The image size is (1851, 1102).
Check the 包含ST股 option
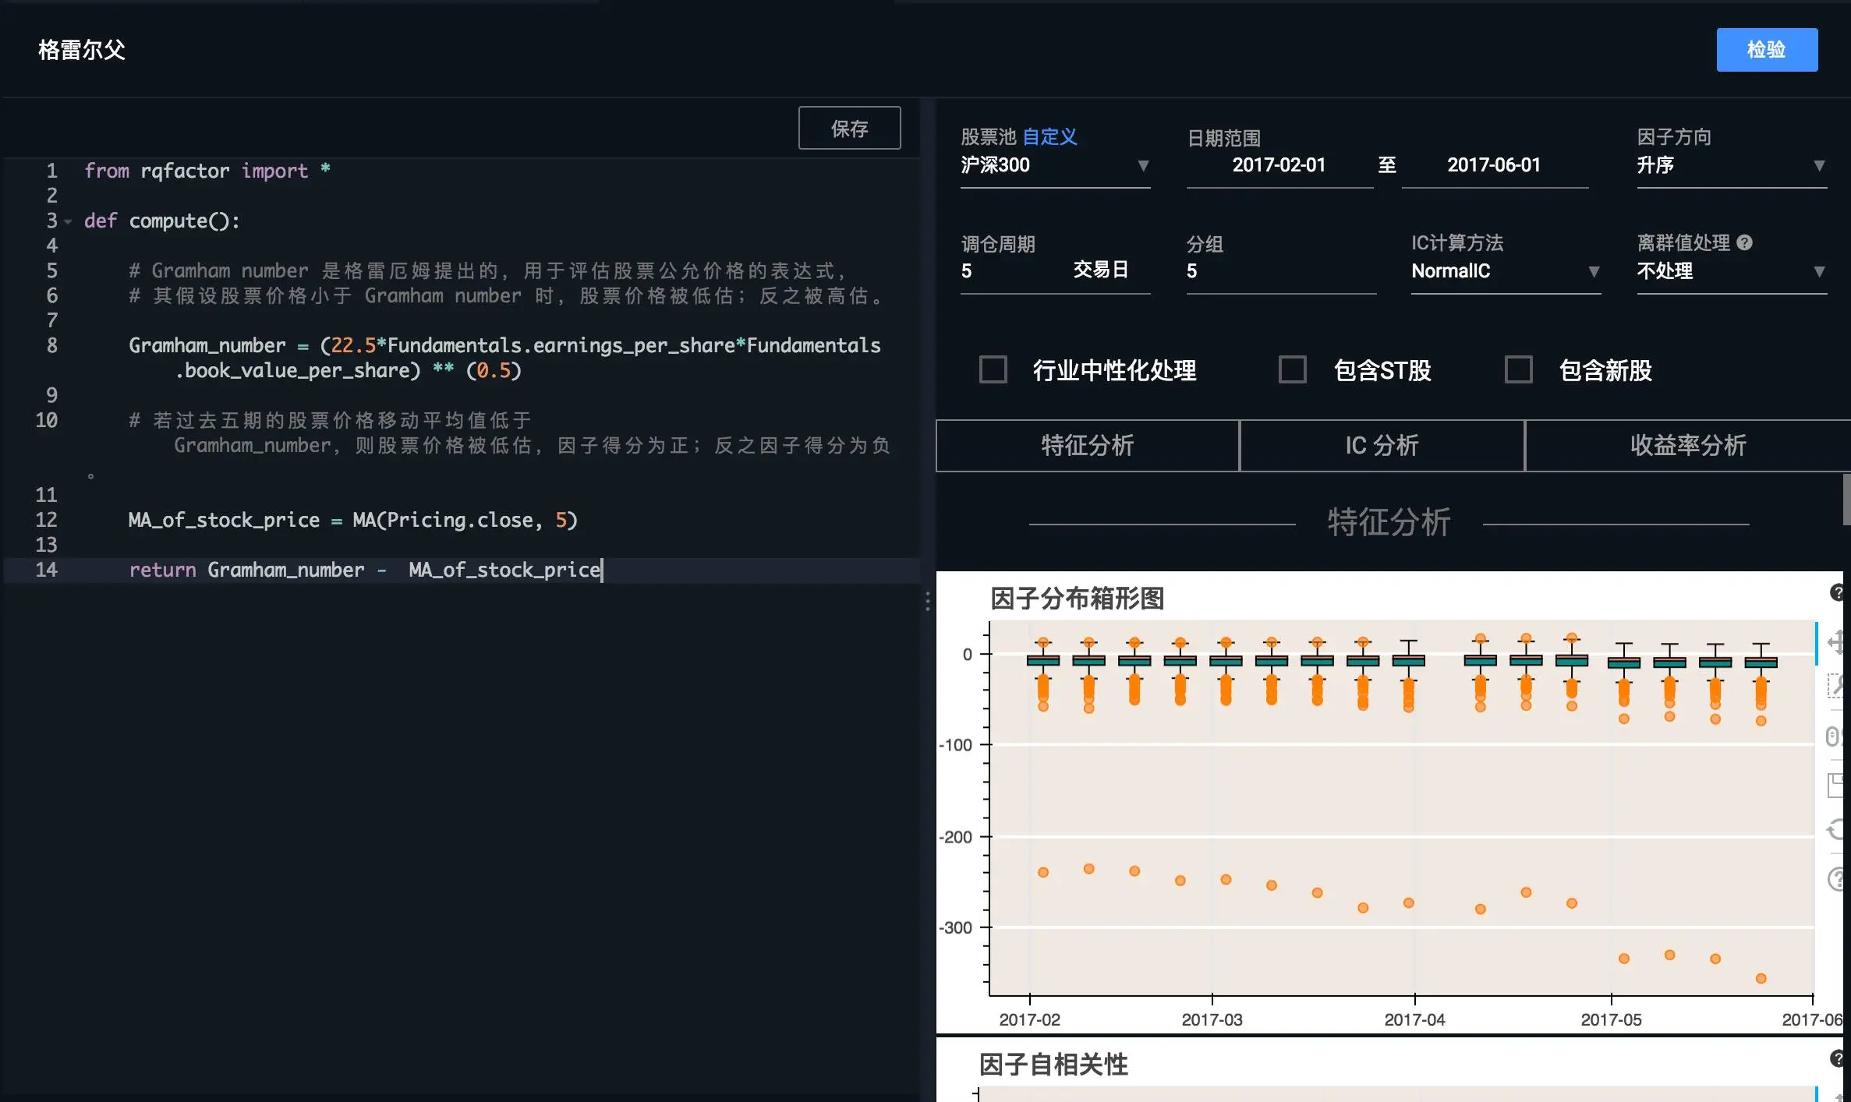tap(1293, 370)
